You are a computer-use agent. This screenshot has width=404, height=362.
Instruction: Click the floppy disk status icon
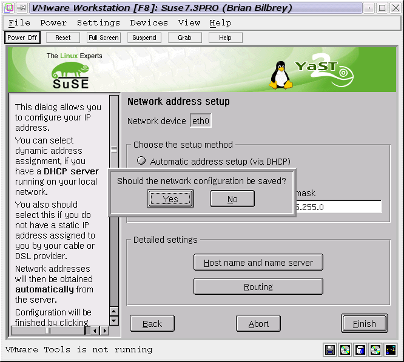click(330, 350)
